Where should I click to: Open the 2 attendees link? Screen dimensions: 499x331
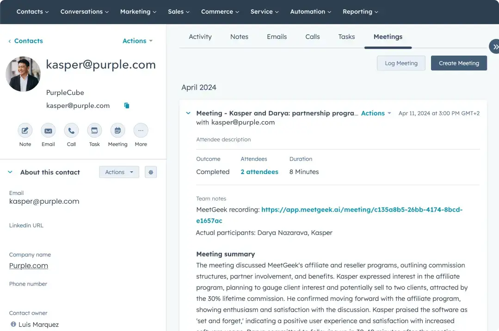pyautogui.click(x=259, y=171)
